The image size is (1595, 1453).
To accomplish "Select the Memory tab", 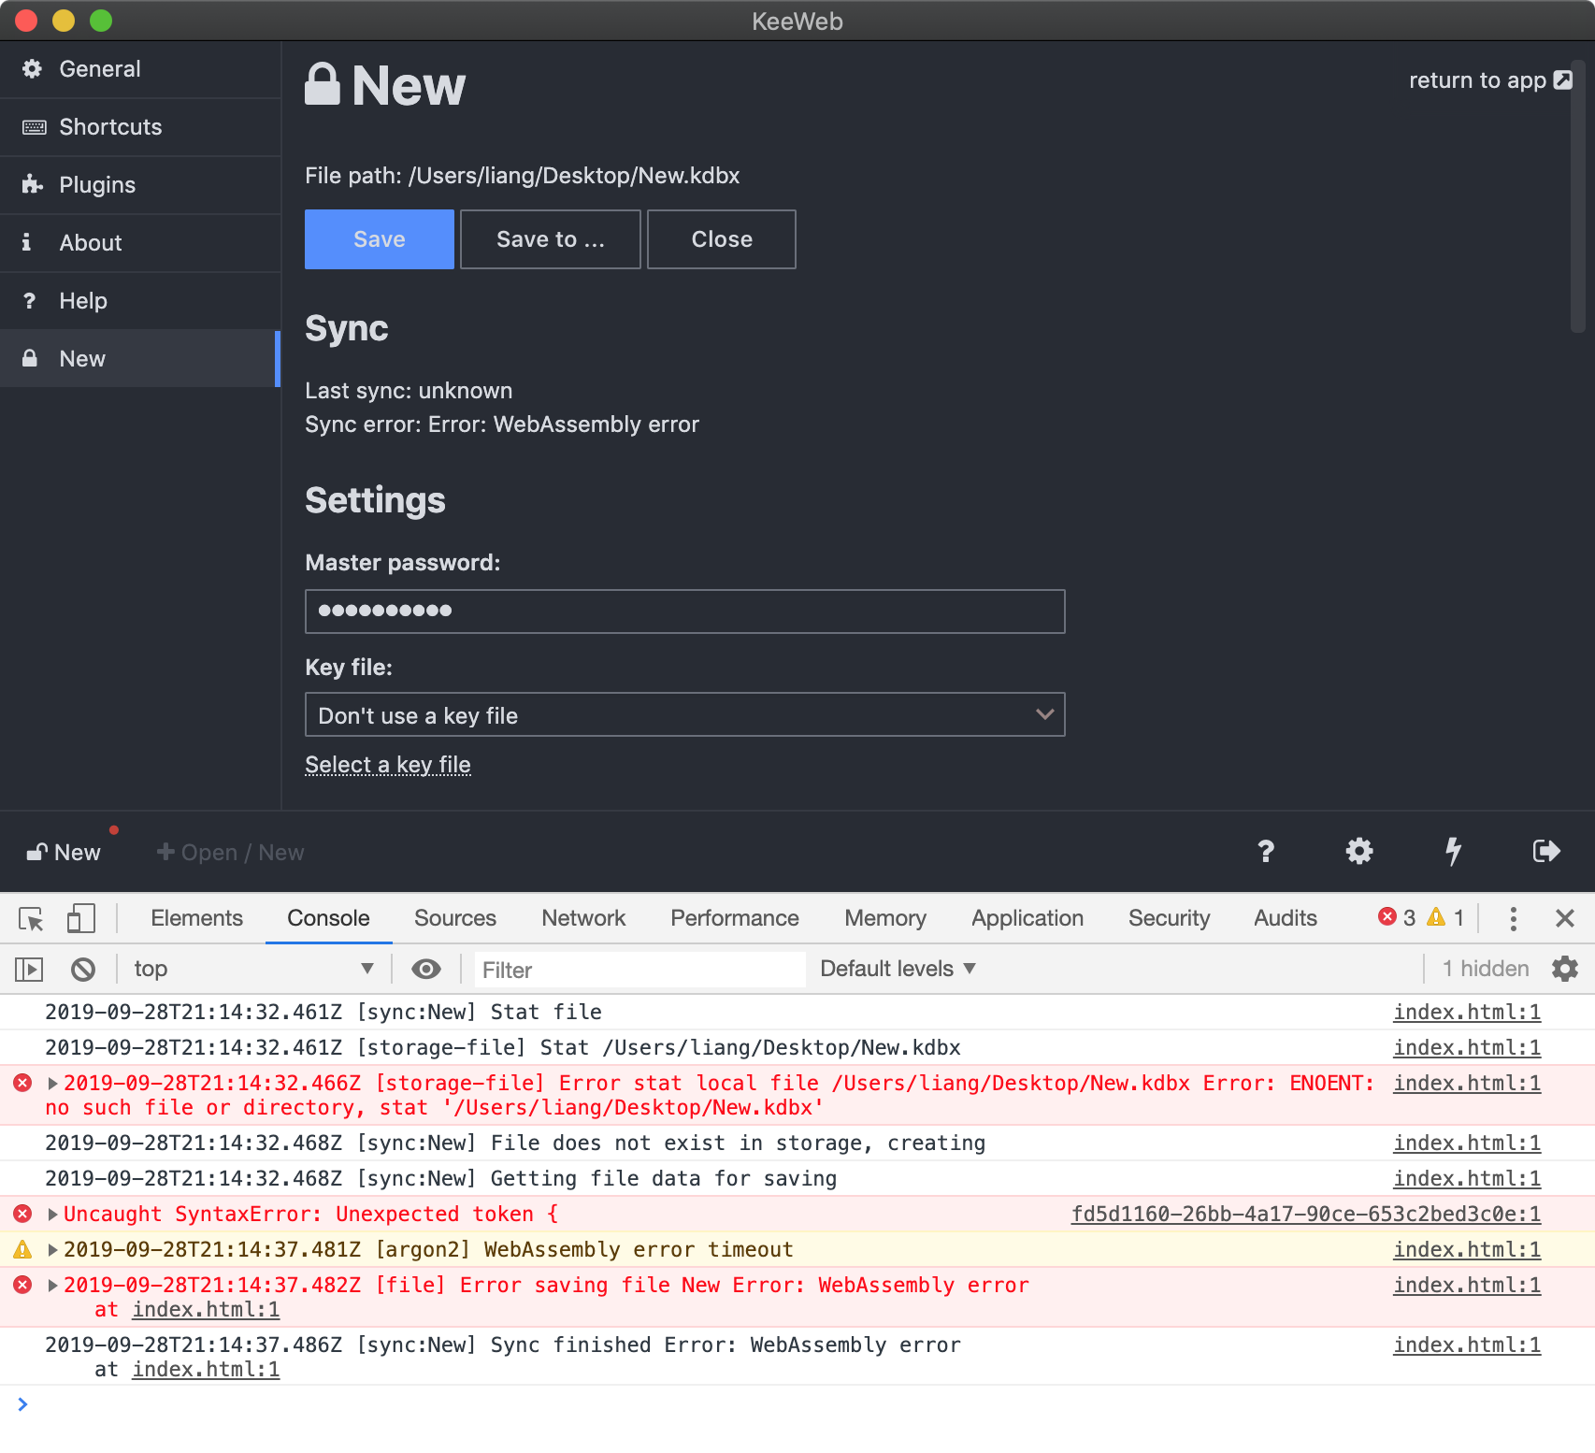I will click(x=885, y=918).
